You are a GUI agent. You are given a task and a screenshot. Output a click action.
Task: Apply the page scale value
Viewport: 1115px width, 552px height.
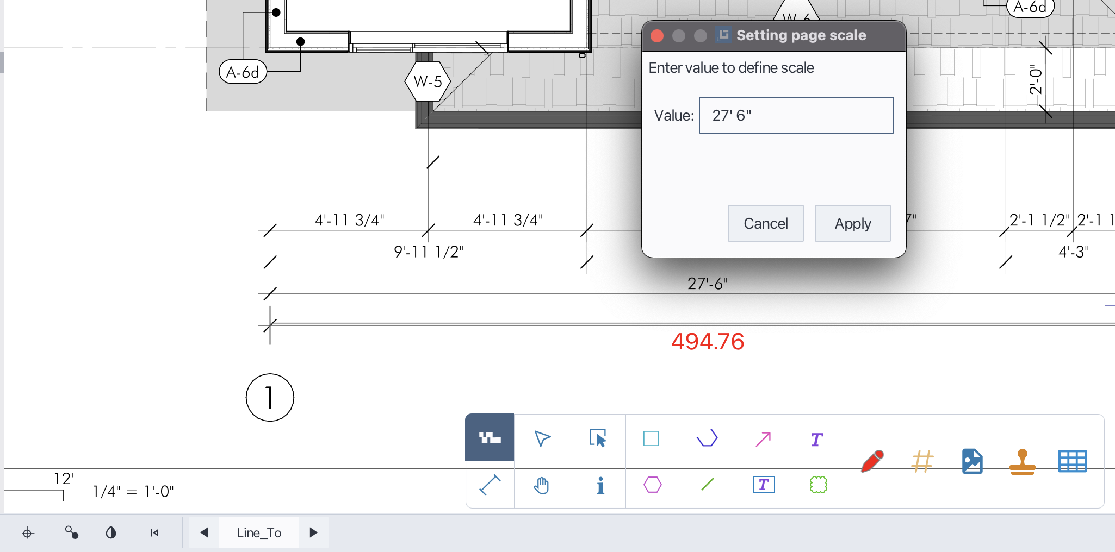[x=852, y=223]
